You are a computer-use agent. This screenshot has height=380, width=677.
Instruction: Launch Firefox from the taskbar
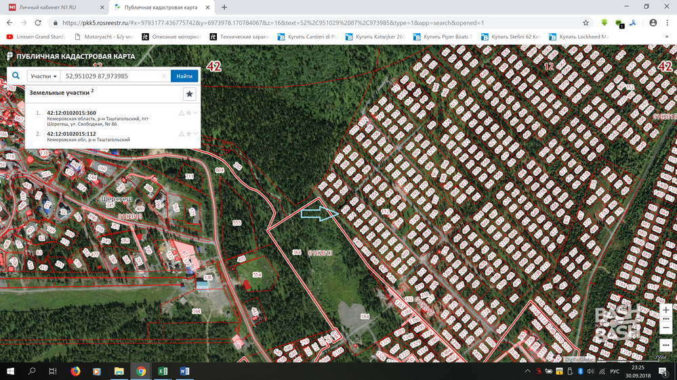[75, 371]
